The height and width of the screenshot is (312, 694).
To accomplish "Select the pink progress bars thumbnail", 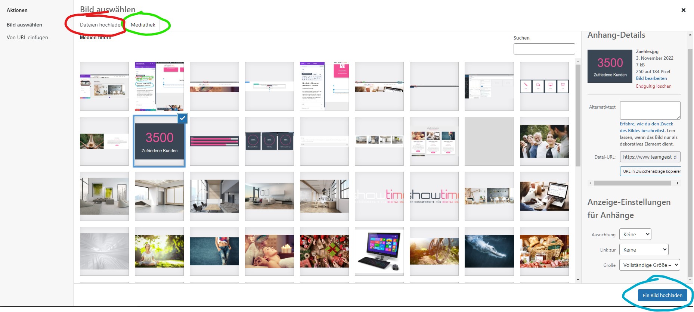I will [214, 141].
